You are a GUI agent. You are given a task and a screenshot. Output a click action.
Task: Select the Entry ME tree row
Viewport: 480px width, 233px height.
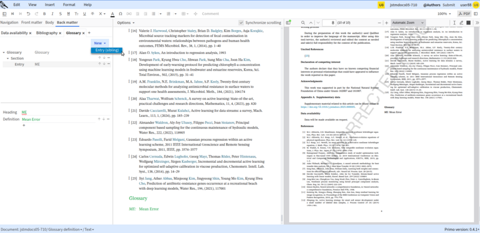56,64
